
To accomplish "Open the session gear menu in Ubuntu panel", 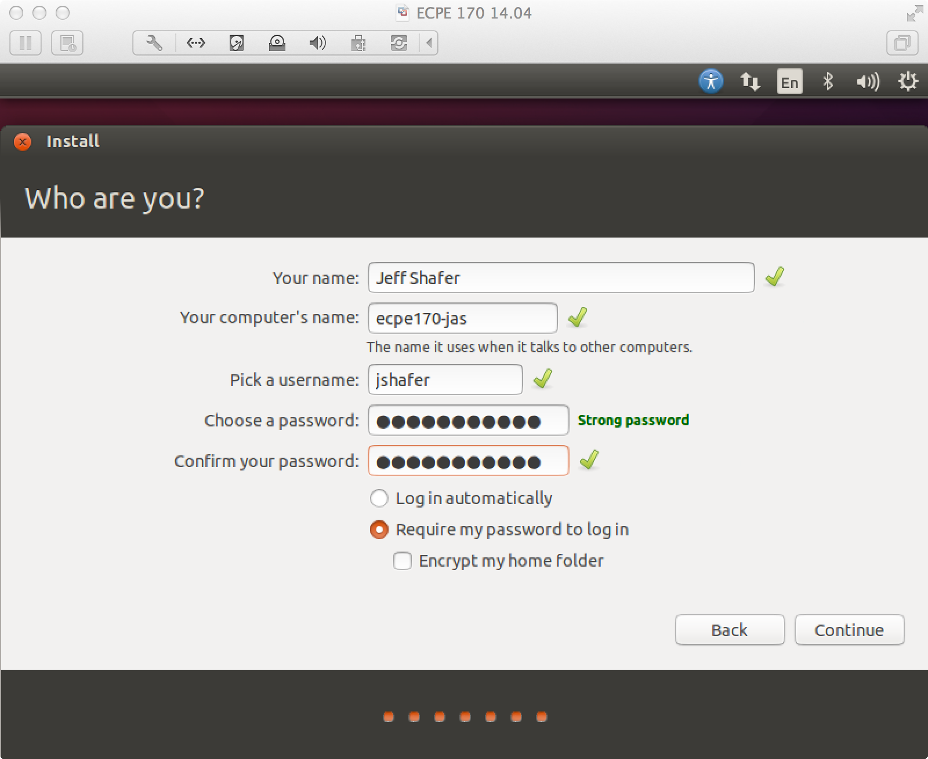I will click(908, 81).
